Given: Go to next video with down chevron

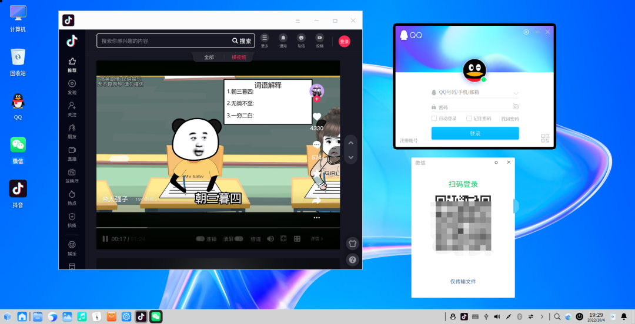Looking at the screenshot, I should point(350,157).
